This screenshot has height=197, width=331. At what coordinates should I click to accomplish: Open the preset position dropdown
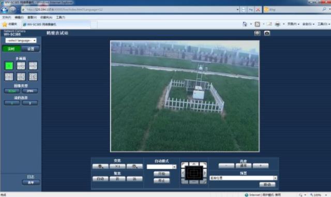(243, 178)
